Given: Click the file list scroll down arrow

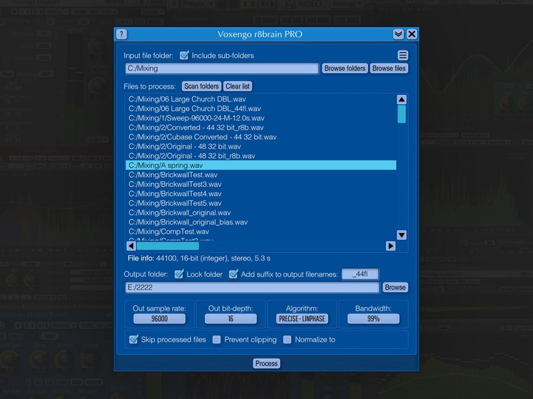Looking at the screenshot, I should point(401,235).
